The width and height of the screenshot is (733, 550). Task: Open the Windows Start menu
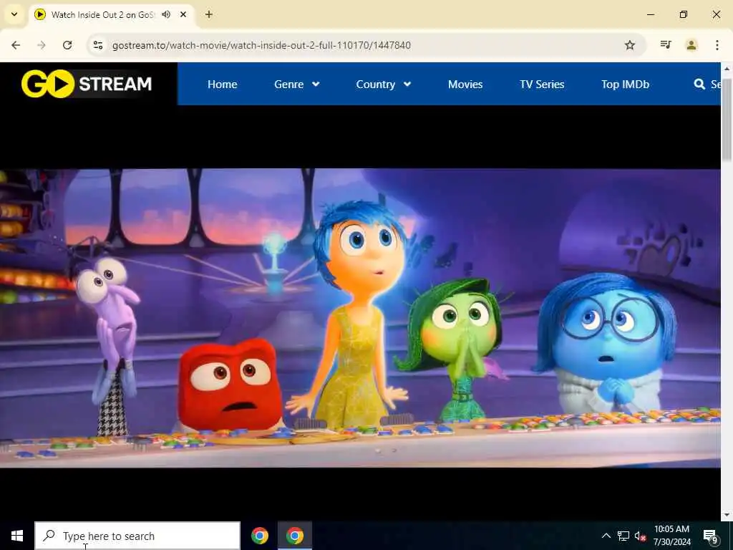pyautogui.click(x=17, y=536)
